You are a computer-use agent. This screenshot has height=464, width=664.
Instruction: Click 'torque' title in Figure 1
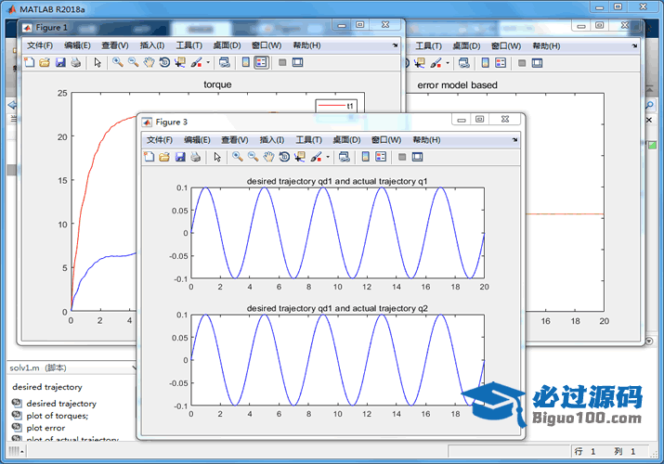[217, 84]
